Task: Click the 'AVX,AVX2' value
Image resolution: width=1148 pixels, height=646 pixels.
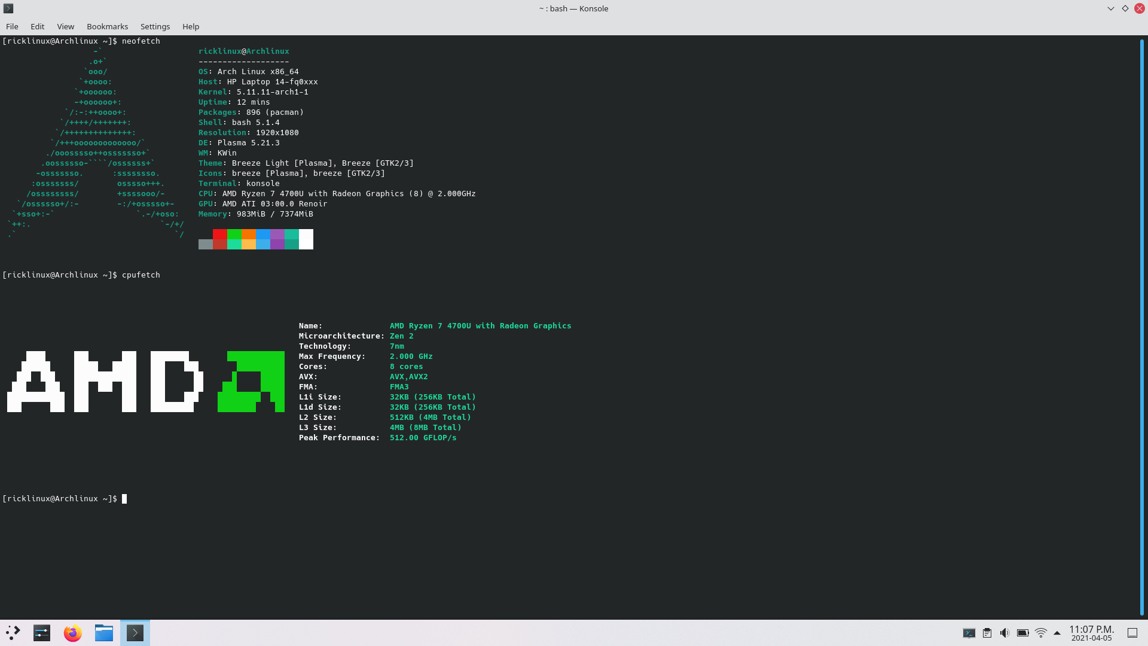Action: pyautogui.click(x=409, y=377)
